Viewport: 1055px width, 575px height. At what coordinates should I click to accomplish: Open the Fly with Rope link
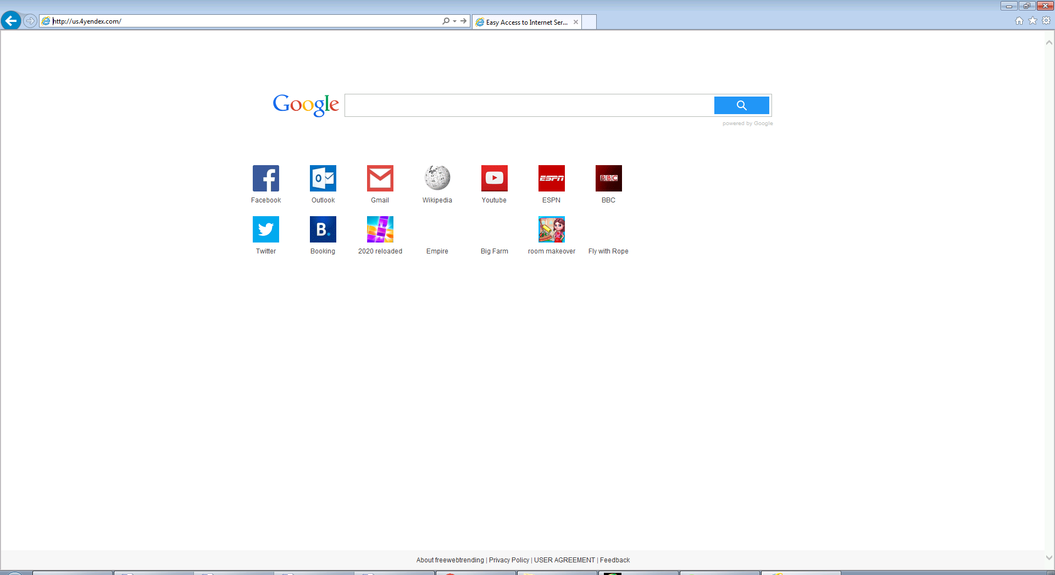click(x=608, y=251)
